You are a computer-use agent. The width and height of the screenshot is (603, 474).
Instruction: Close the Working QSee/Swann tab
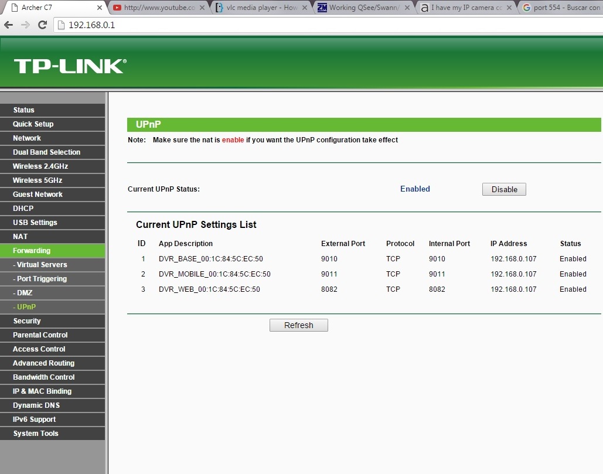(x=407, y=8)
